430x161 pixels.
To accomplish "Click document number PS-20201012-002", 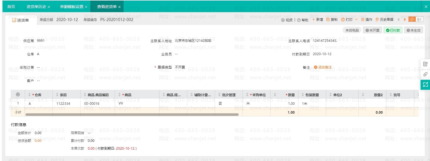I will [x=117, y=20].
